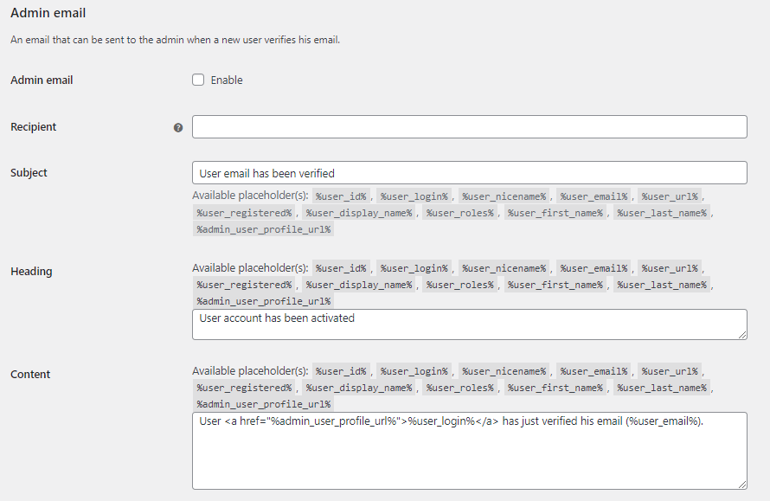Image resolution: width=770 pixels, height=501 pixels.
Task: Click 'Available placeholder(s):' text in Heading row
Action: [x=250, y=268]
